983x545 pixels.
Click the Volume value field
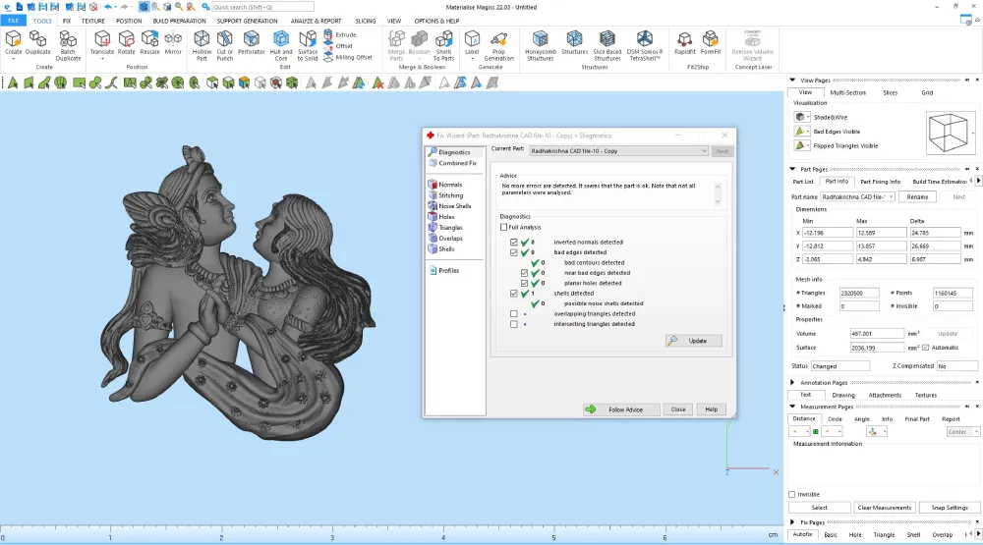coord(877,334)
